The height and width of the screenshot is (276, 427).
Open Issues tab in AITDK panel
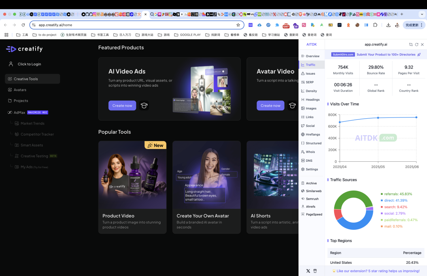[312, 74]
